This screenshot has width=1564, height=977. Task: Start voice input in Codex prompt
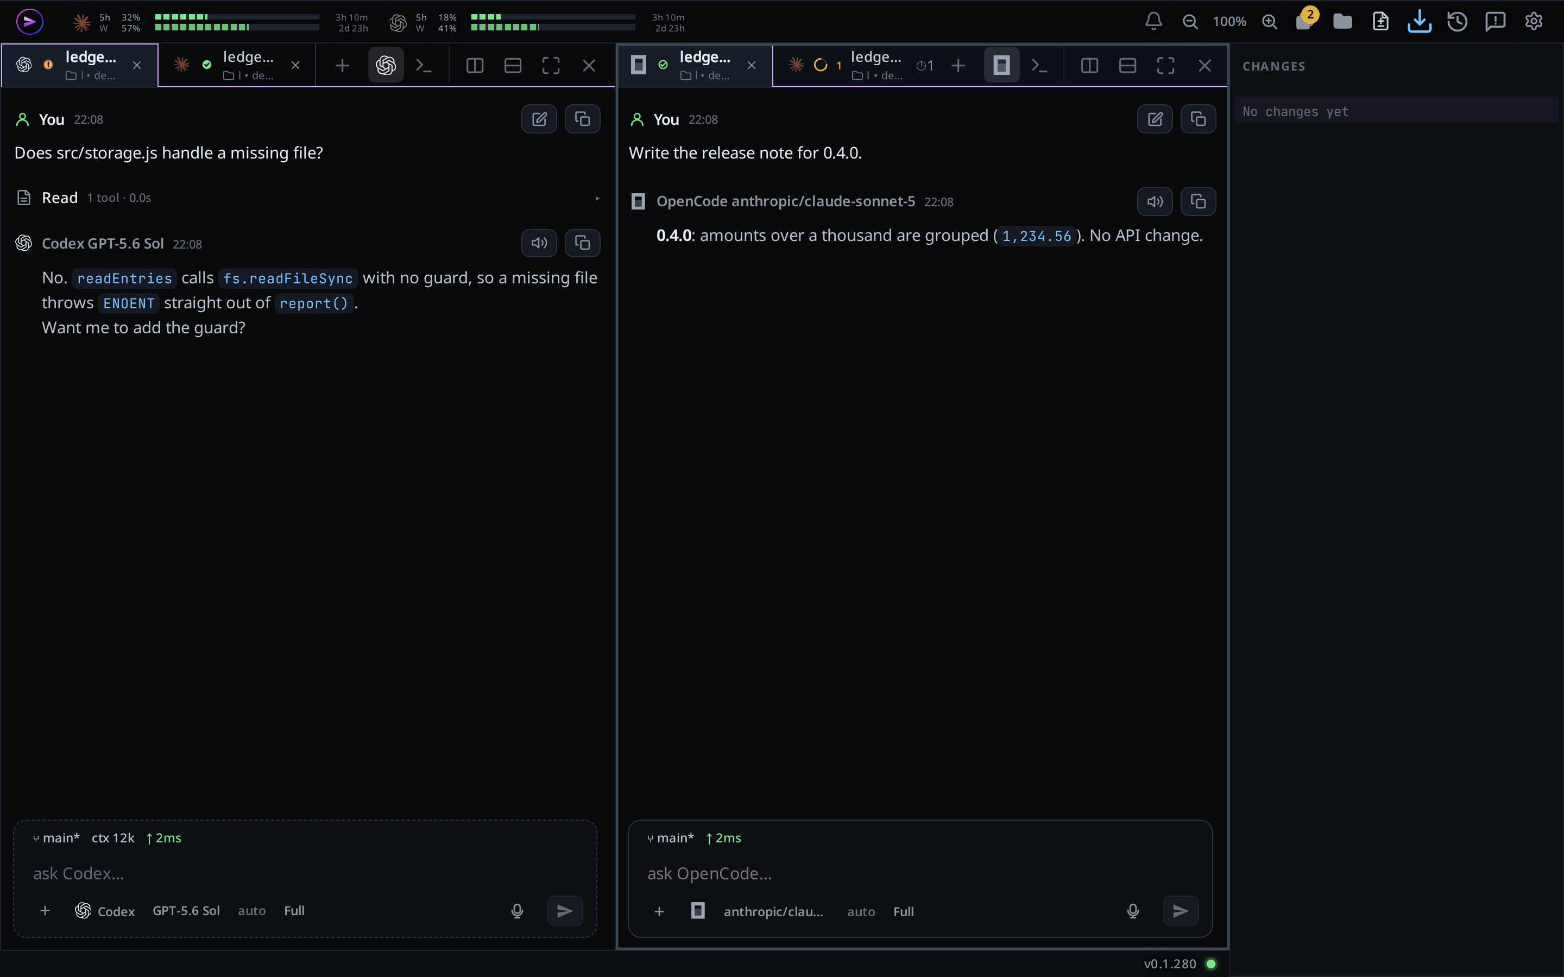click(x=517, y=911)
